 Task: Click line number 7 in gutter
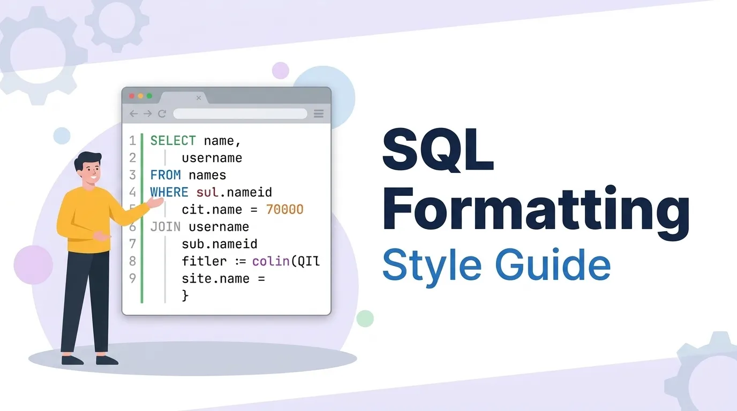[133, 244]
